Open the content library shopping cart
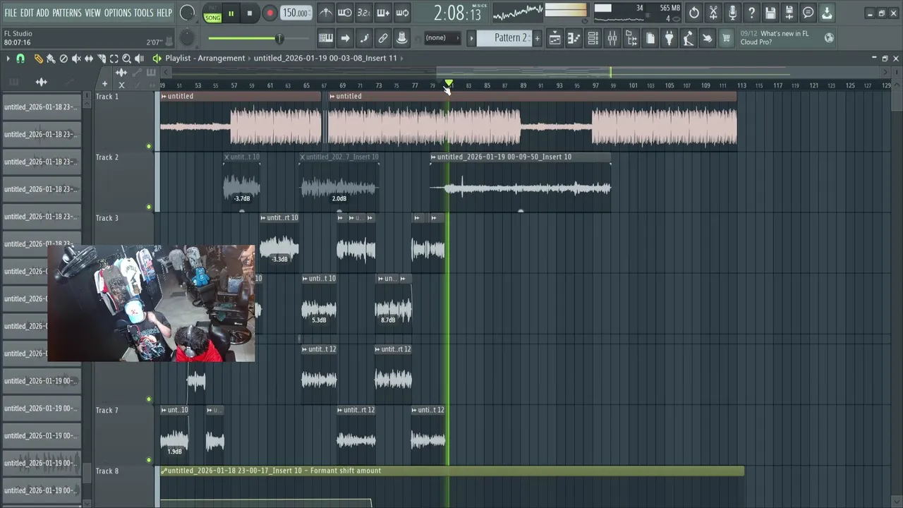Image resolution: width=903 pixels, height=508 pixels. pos(726,38)
